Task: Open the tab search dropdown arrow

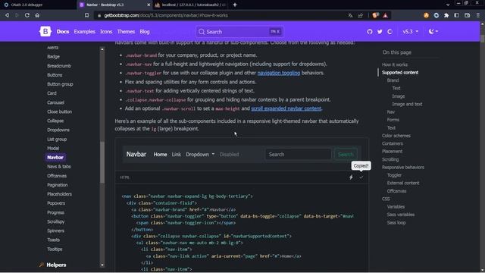Action: [x=448, y=5]
